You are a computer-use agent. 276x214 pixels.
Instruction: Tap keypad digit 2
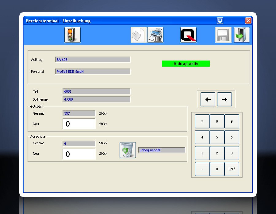coord(217,153)
